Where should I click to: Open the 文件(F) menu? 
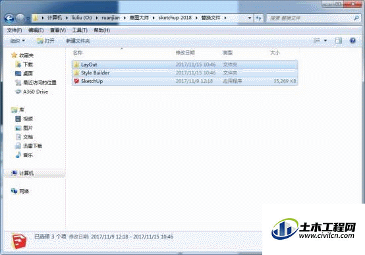pos(14,30)
